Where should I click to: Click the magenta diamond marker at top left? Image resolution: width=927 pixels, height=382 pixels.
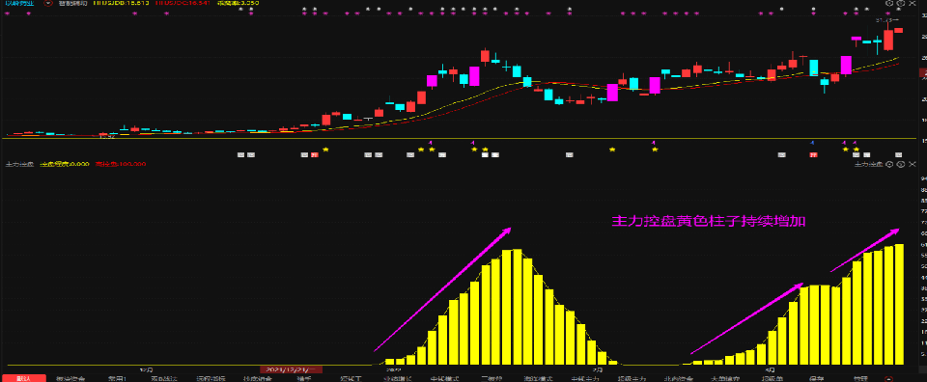(7, 13)
